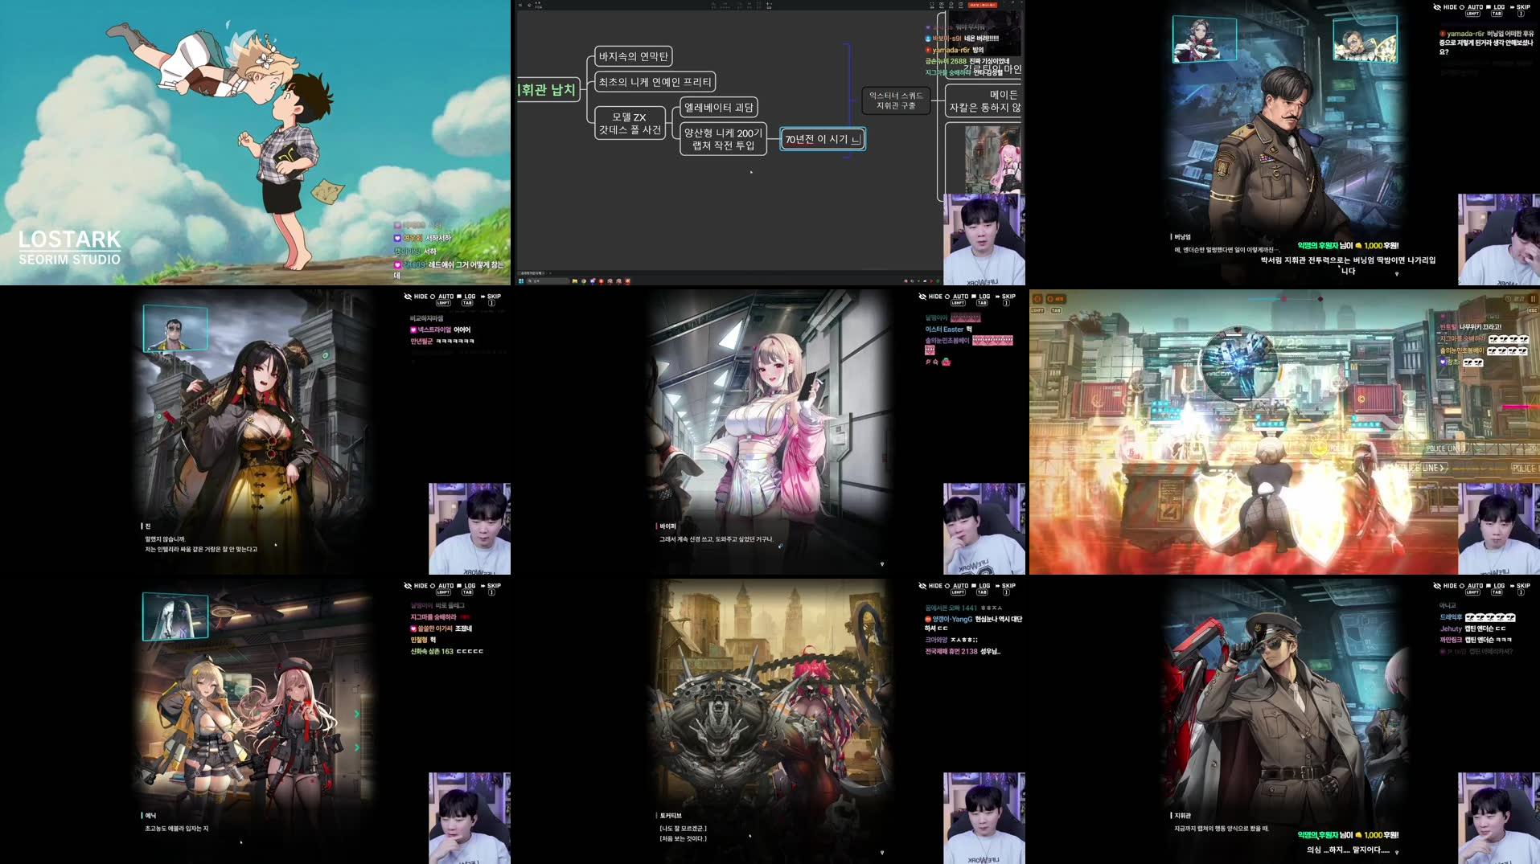Expand the 지휘관 납치 branch node
The width and height of the screenshot is (1540, 864).
click(x=548, y=90)
